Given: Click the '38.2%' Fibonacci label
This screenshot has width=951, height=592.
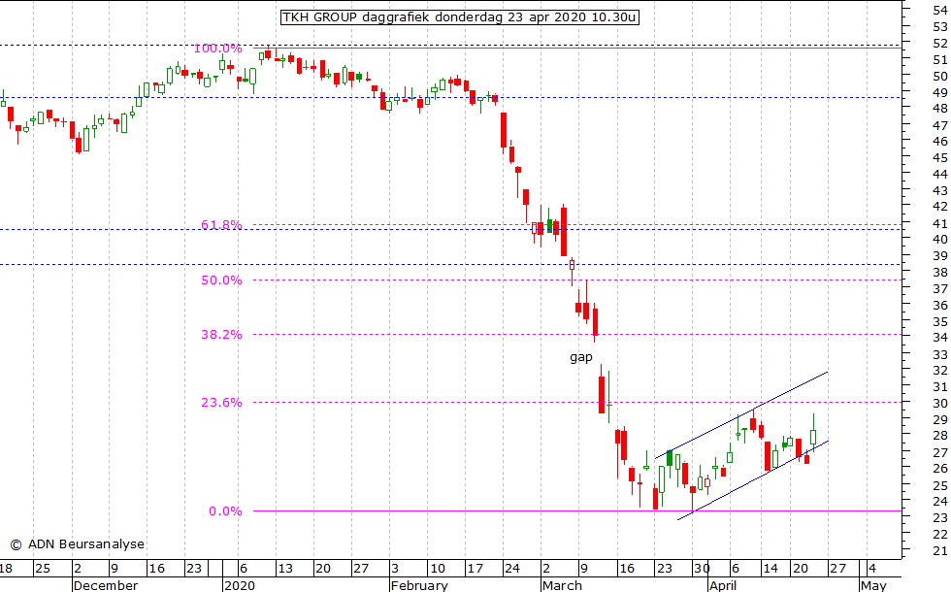Looking at the screenshot, I should (221, 335).
